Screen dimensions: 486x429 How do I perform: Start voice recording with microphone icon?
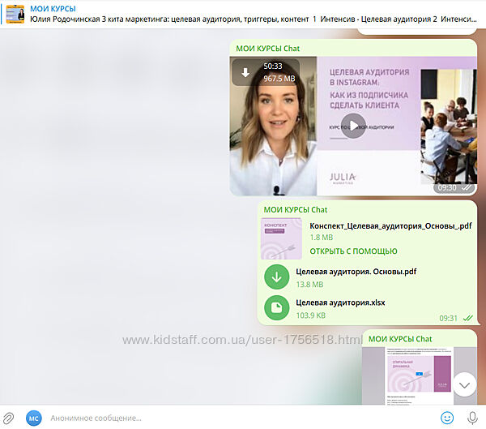point(472,418)
